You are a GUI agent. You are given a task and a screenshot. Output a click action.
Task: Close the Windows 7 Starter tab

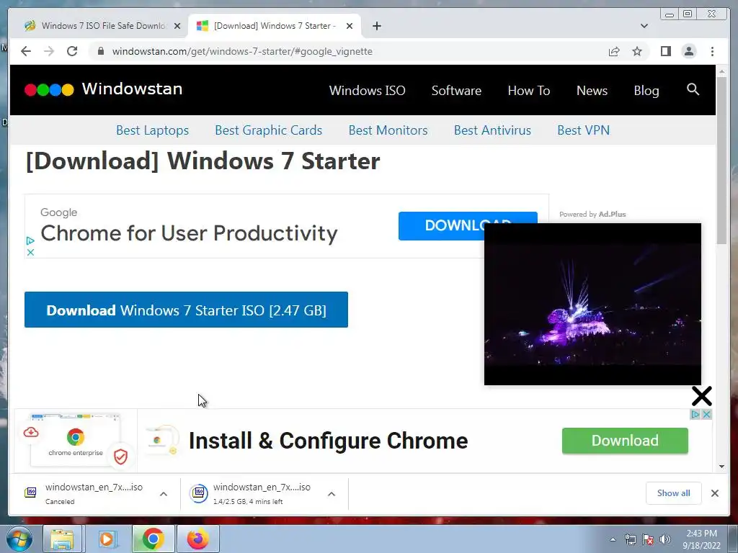350,26
